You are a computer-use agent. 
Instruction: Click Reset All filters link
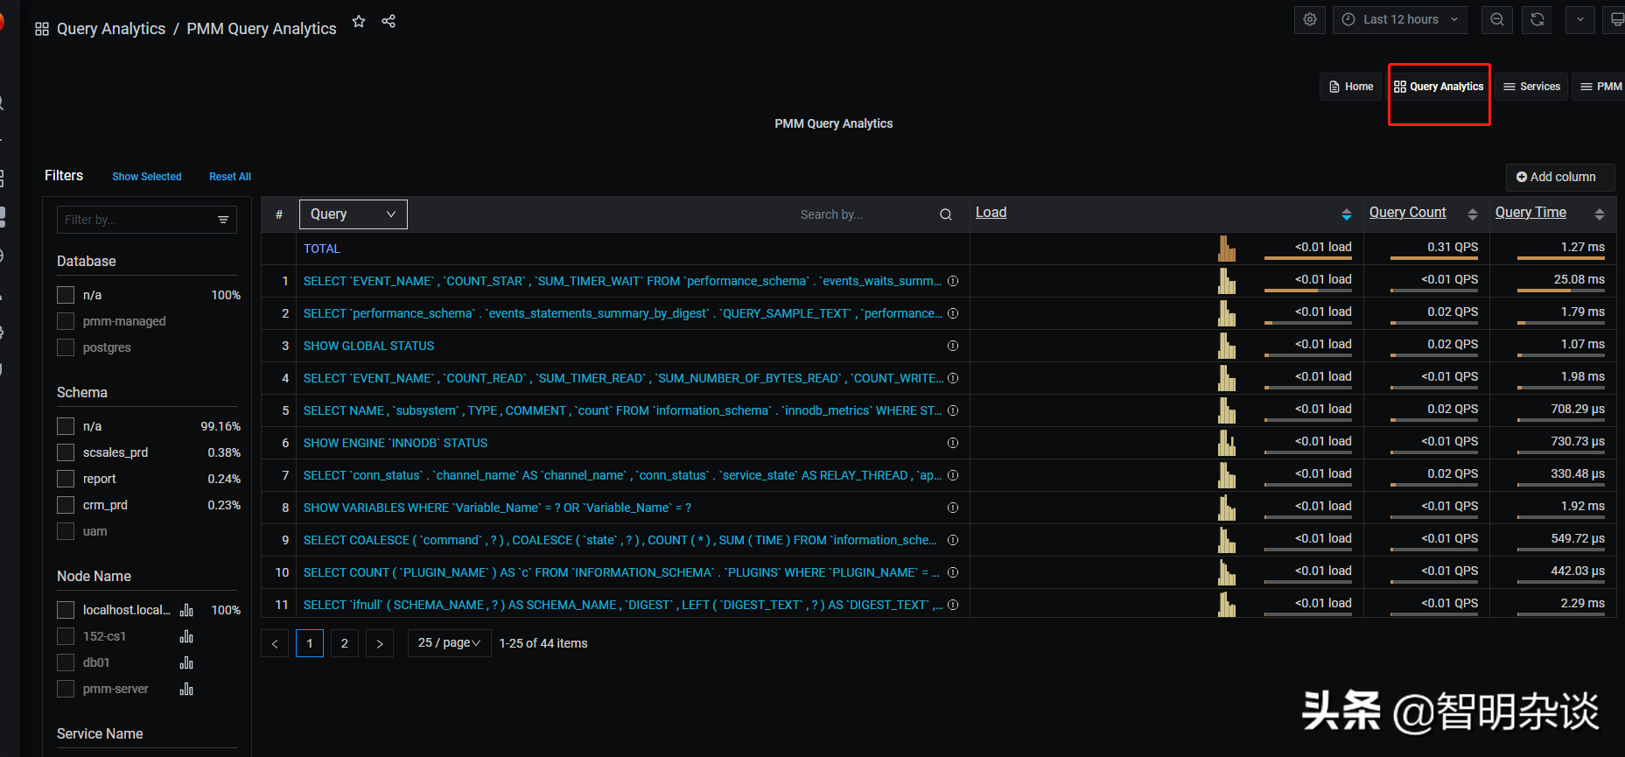[230, 177]
